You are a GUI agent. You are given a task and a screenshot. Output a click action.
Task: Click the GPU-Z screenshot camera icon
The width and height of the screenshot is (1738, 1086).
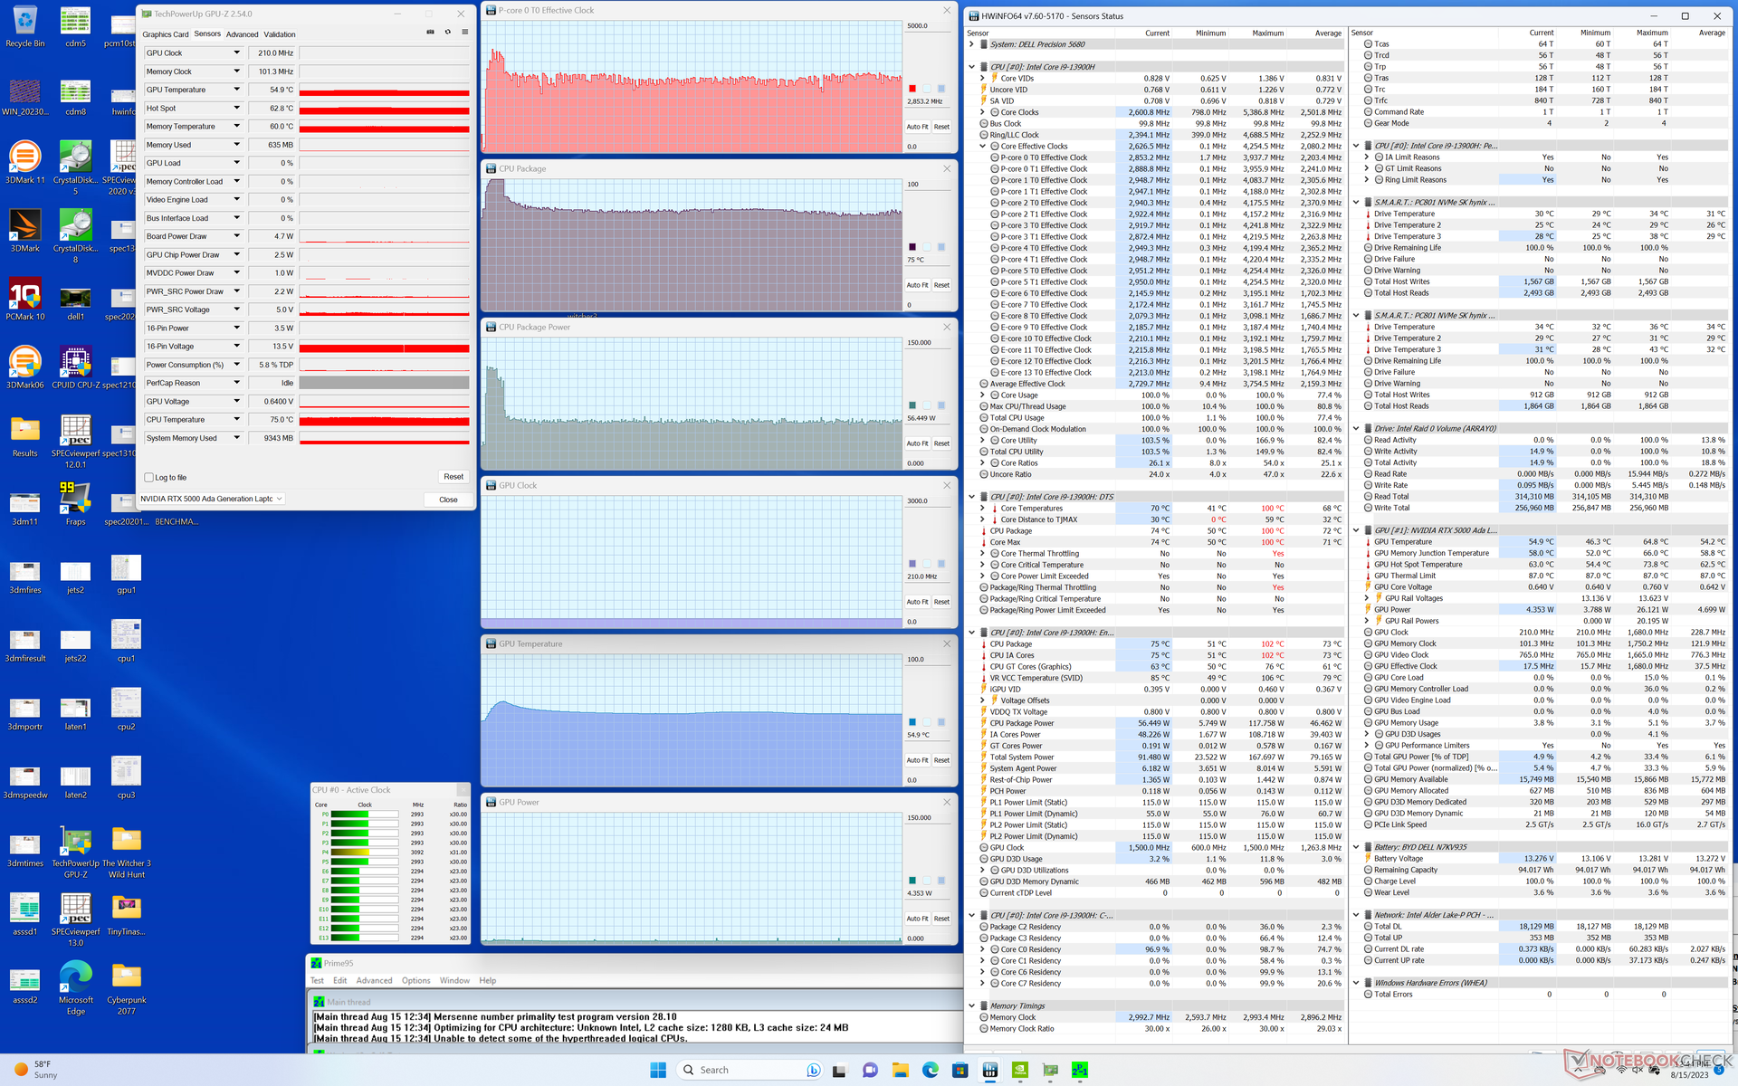[430, 33]
